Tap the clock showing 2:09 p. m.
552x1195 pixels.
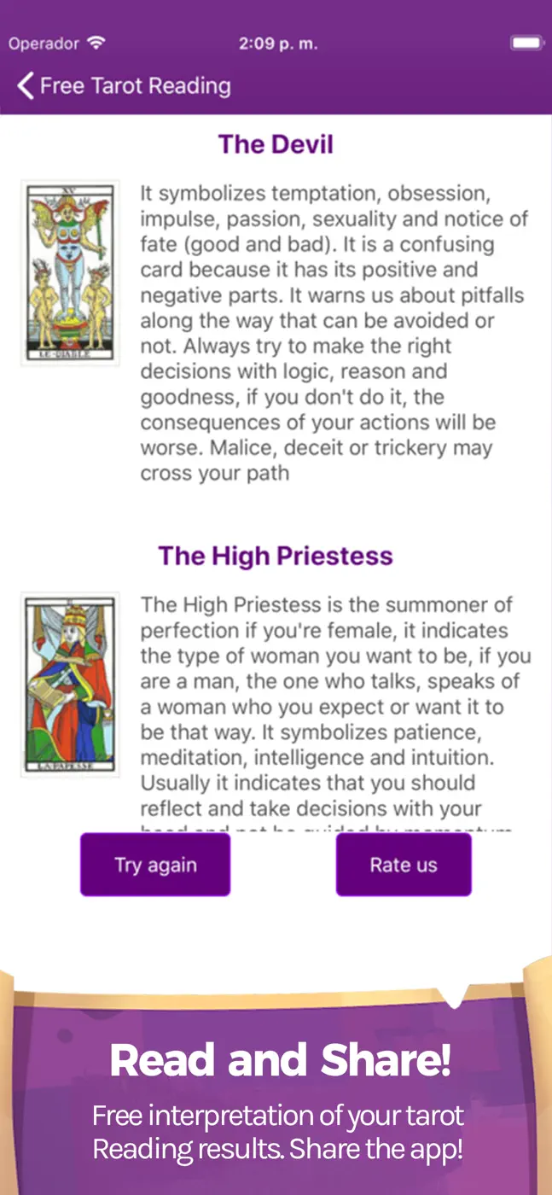coord(278,44)
